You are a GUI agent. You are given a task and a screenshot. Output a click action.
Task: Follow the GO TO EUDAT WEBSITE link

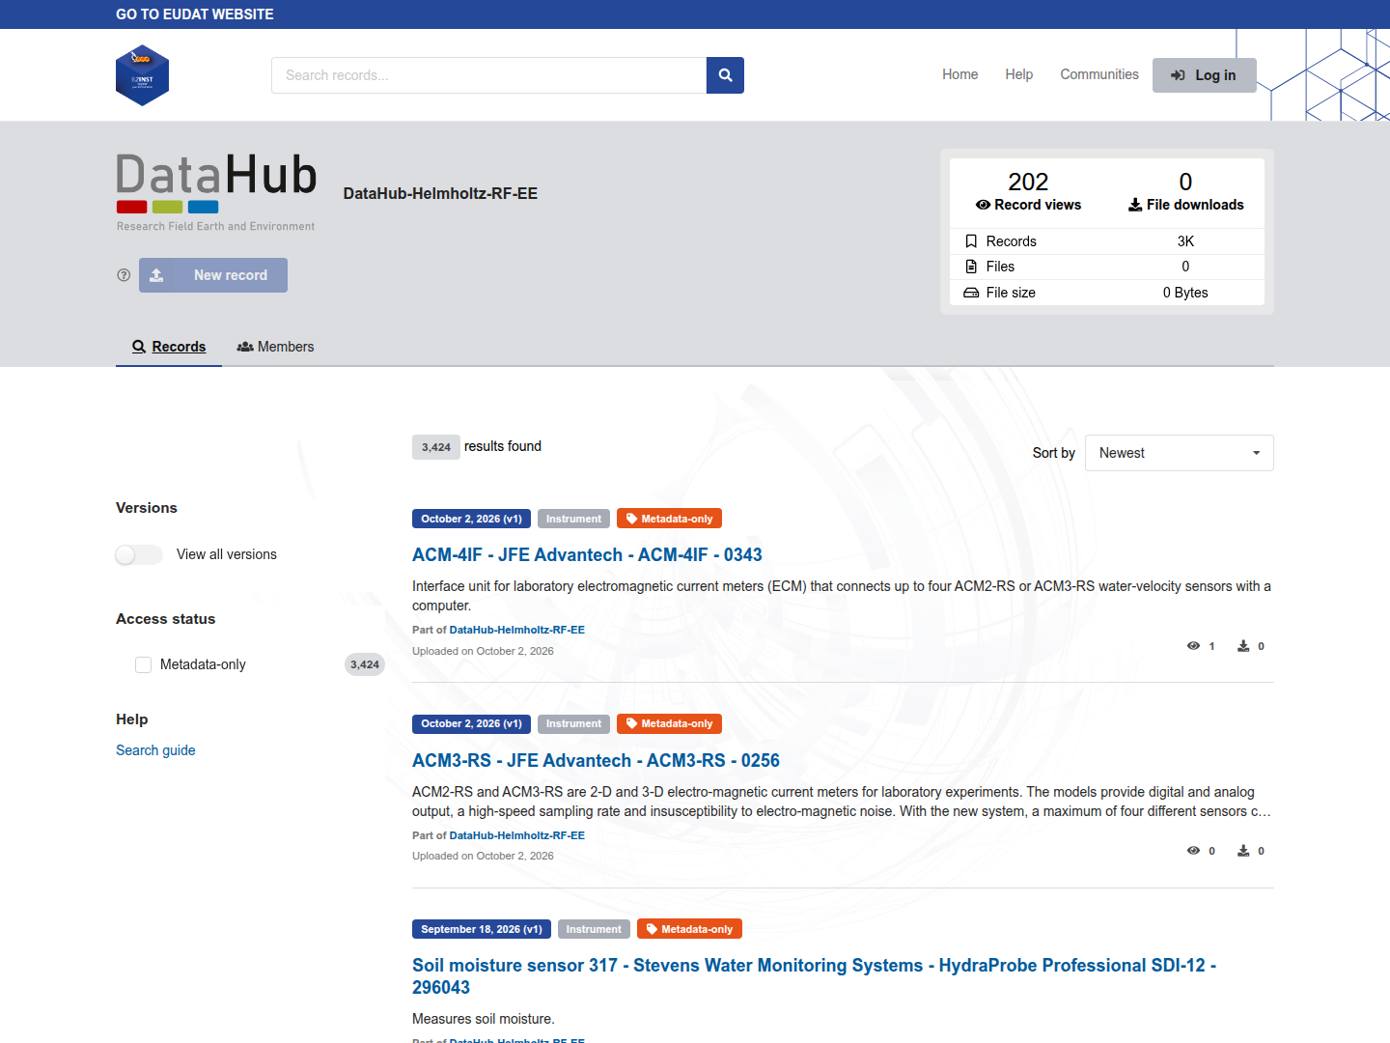click(x=195, y=14)
